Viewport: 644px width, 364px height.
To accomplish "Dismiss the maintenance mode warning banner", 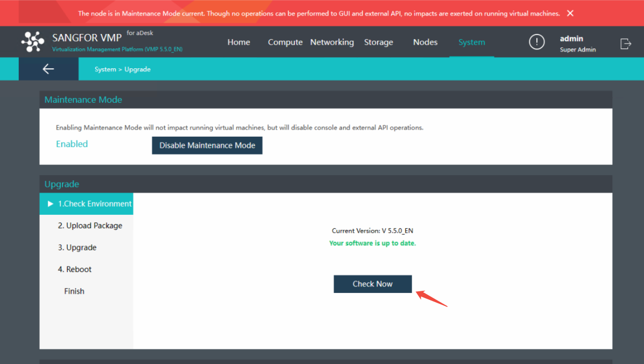I will (x=570, y=13).
